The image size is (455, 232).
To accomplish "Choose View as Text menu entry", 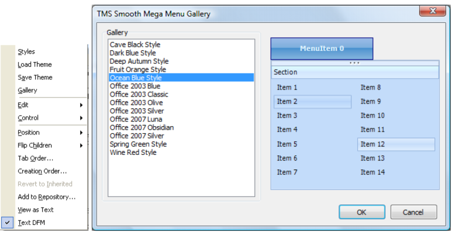I will click(36, 210).
